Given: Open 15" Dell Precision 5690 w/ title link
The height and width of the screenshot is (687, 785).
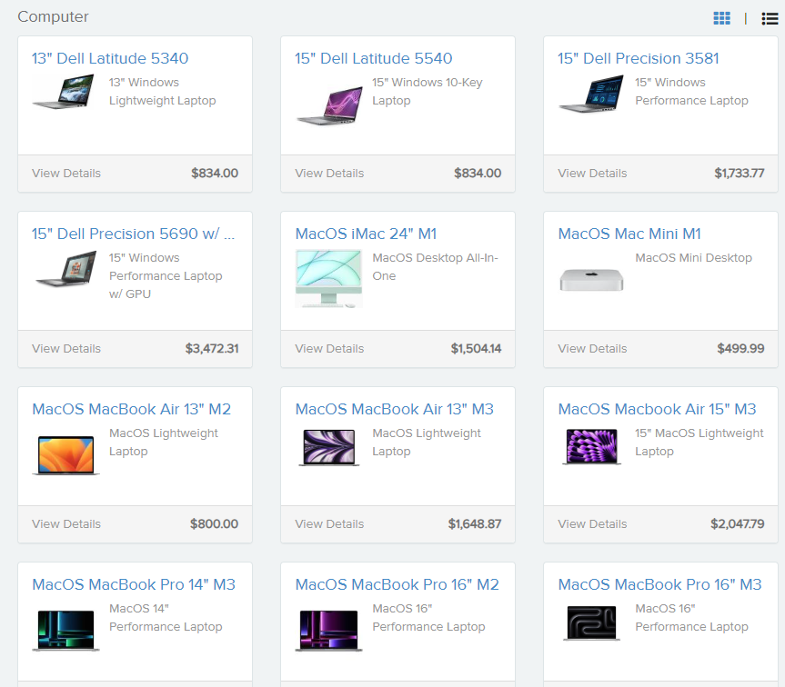Looking at the screenshot, I should (133, 234).
